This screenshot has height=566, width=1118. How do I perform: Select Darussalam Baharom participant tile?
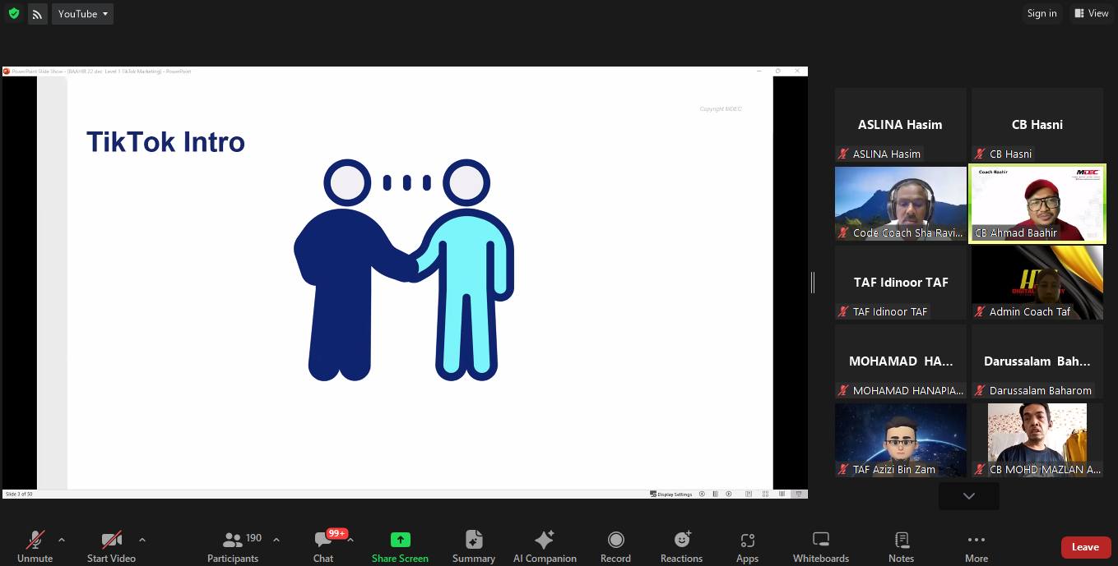click(x=1037, y=361)
